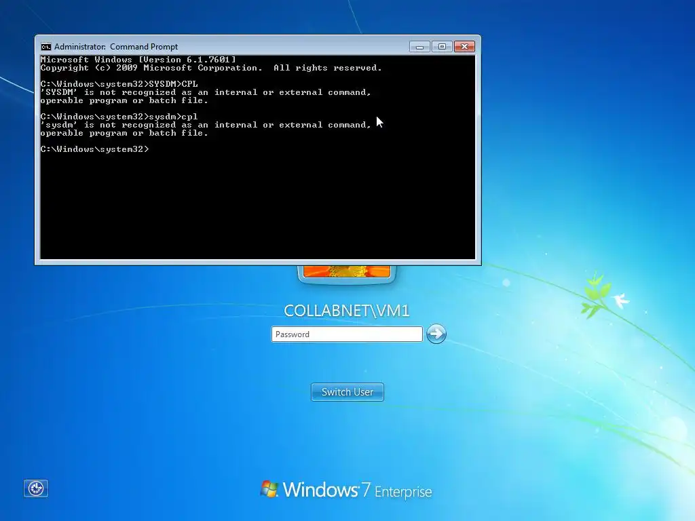Click the uppercase 'SYSDM' is not recognized error line
This screenshot has height=521, width=695.
pyautogui.click(x=206, y=92)
